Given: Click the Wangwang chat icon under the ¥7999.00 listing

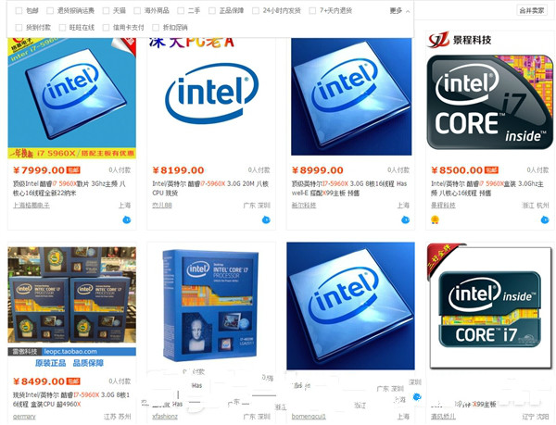Looking at the screenshot, I should (127, 220).
